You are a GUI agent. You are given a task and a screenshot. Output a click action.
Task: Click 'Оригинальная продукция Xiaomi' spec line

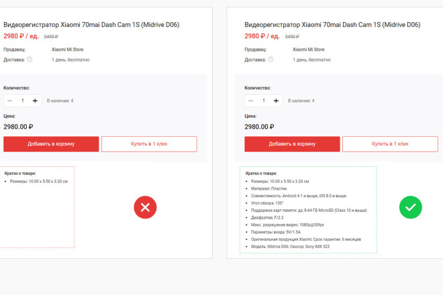tap(306, 239)
